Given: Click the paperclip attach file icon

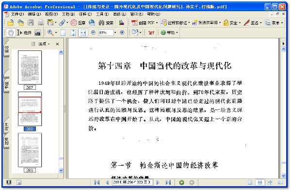Looking at the screenshot, I should (x=62, y=23).
